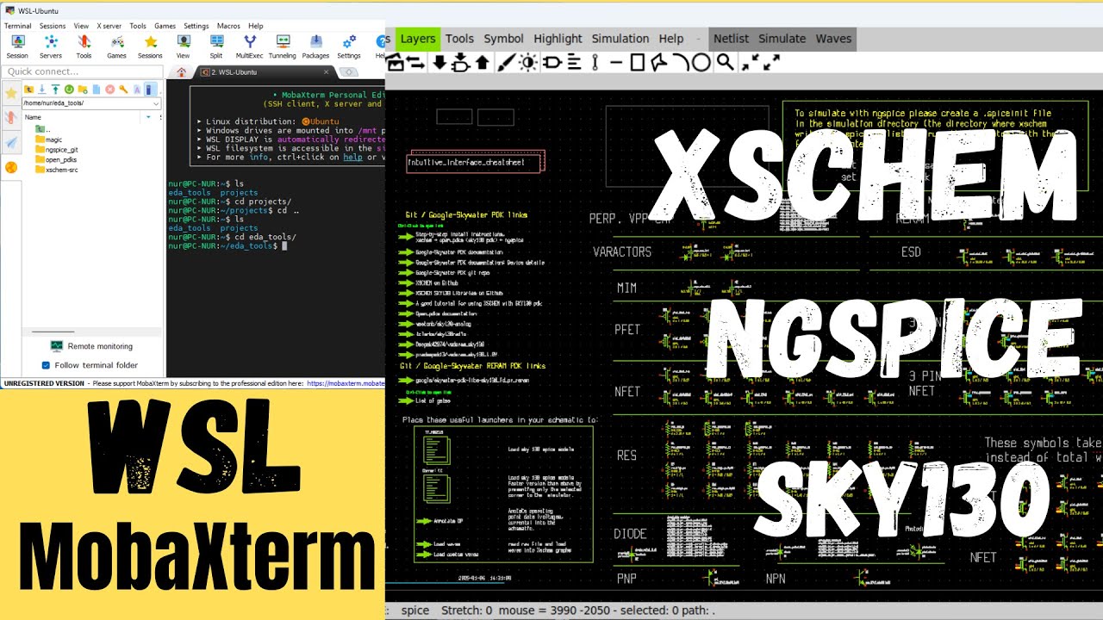Open a new Session in MobaXterm
Viewport: 1103px width, 620px height.
click(x=16, y=46)
